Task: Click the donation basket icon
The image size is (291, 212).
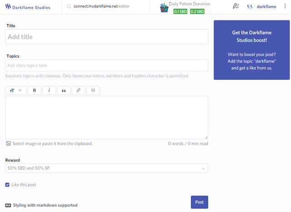Action: click(x=165, y=8)
